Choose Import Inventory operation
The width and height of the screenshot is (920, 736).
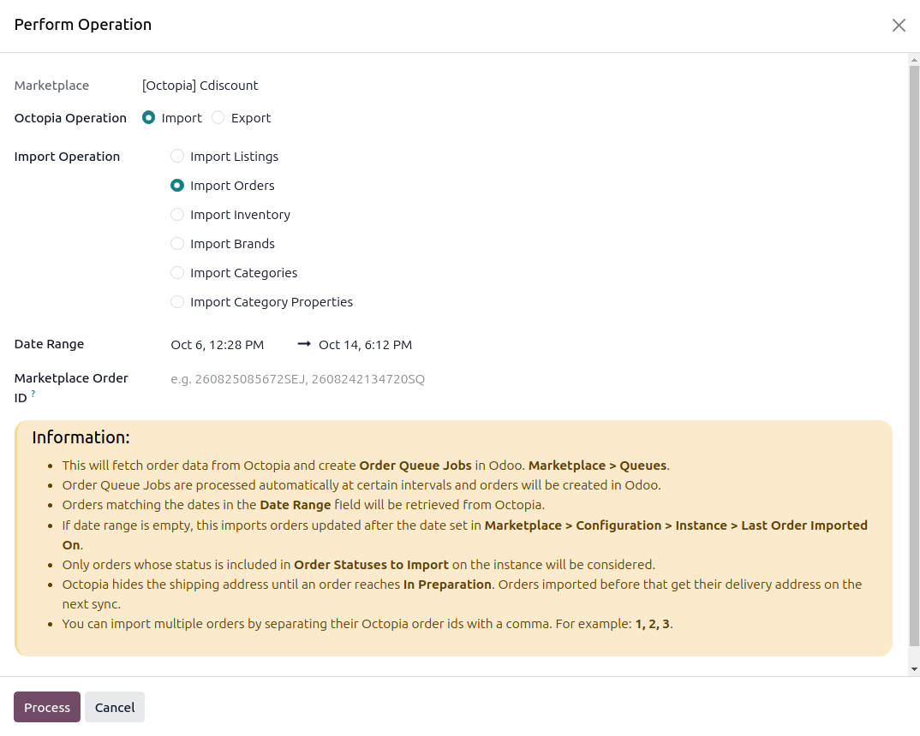[177, 215]
